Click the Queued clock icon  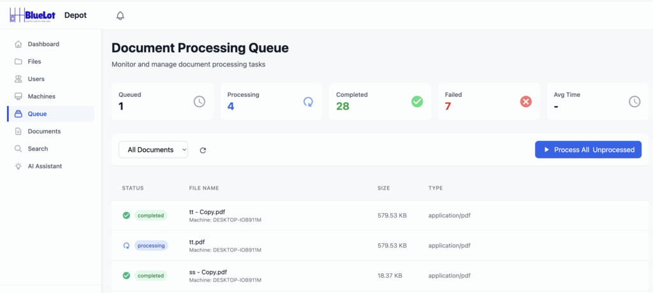(200, 101)
